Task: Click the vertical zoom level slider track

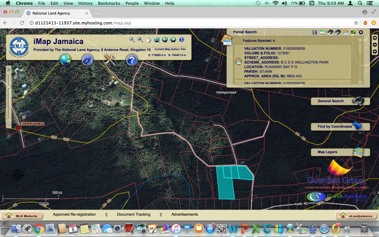Action: 9,97
